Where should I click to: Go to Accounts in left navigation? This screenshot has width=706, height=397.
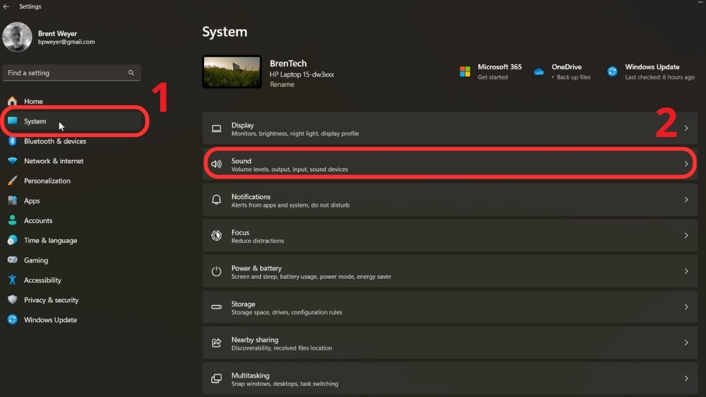pos(38,221)
